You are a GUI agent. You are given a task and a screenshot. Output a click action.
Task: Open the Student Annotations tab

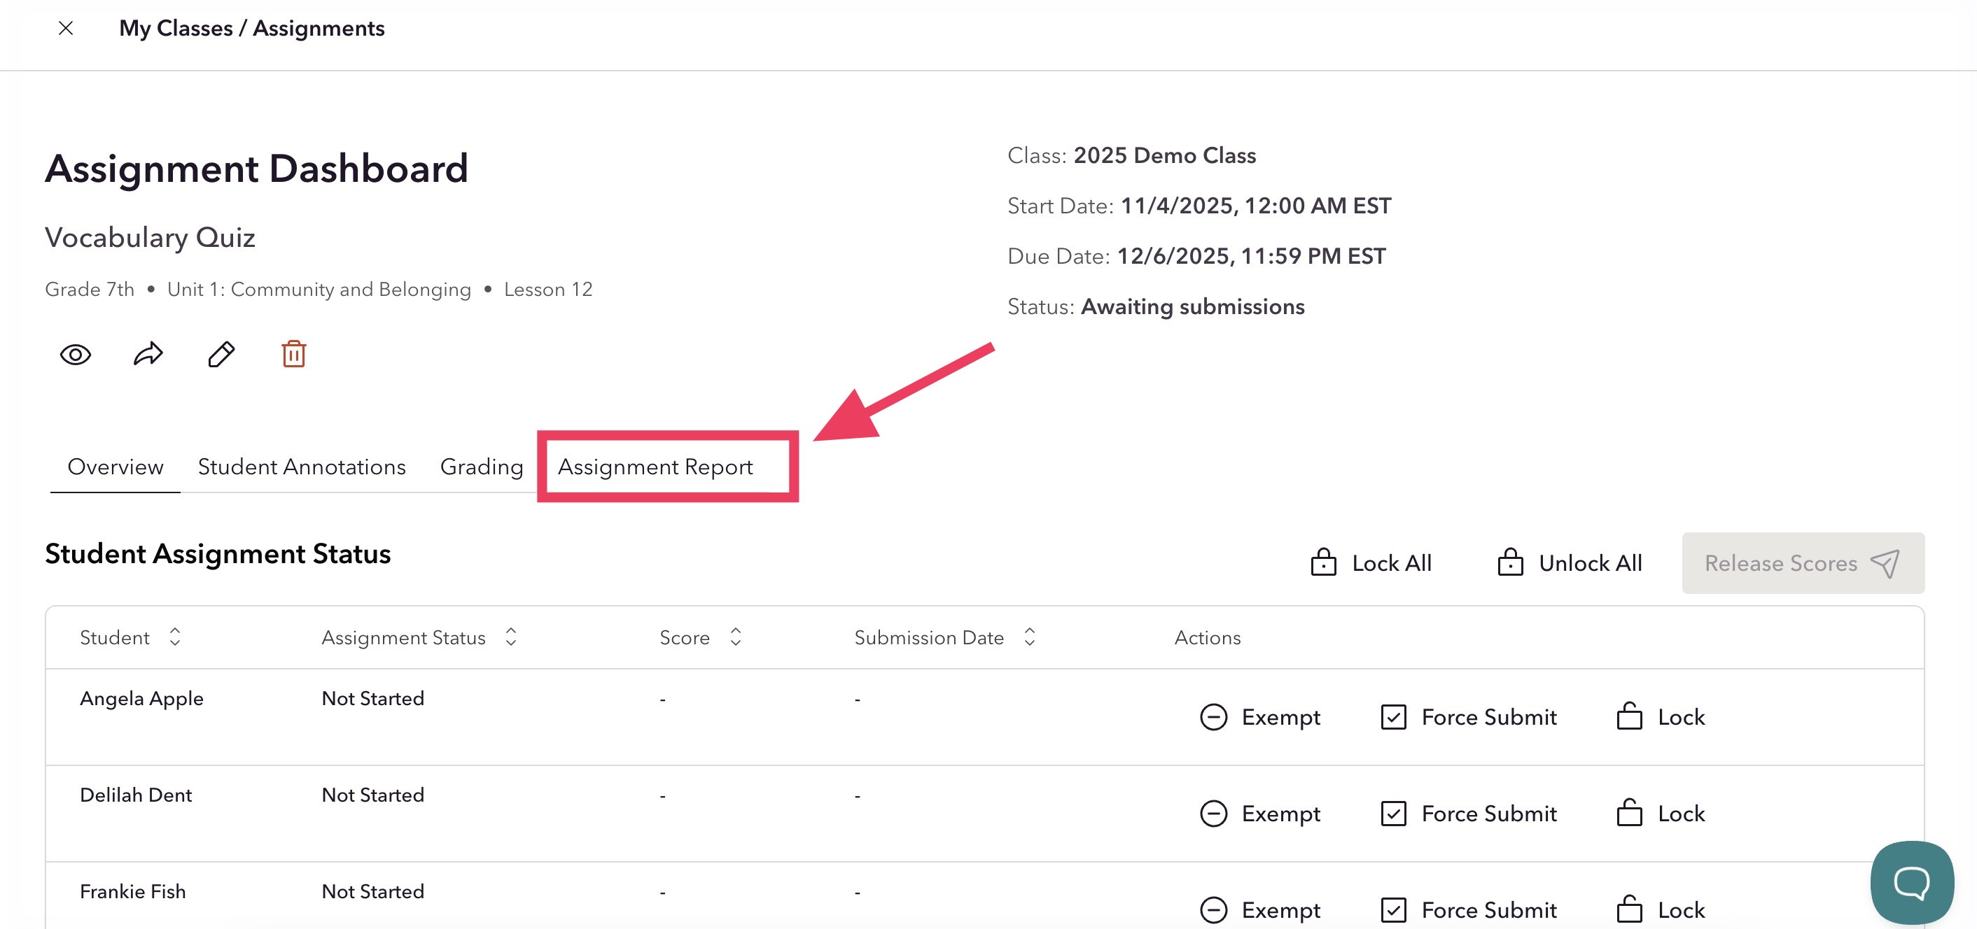click(302, 467)
